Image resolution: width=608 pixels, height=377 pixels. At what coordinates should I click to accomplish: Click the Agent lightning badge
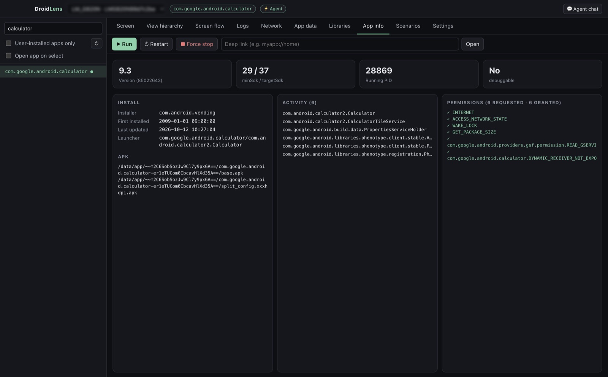273,9
